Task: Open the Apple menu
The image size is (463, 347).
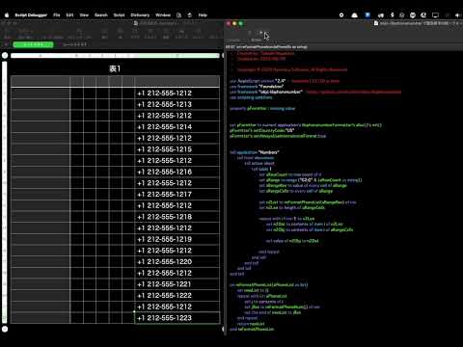Action: click(7, 15)
